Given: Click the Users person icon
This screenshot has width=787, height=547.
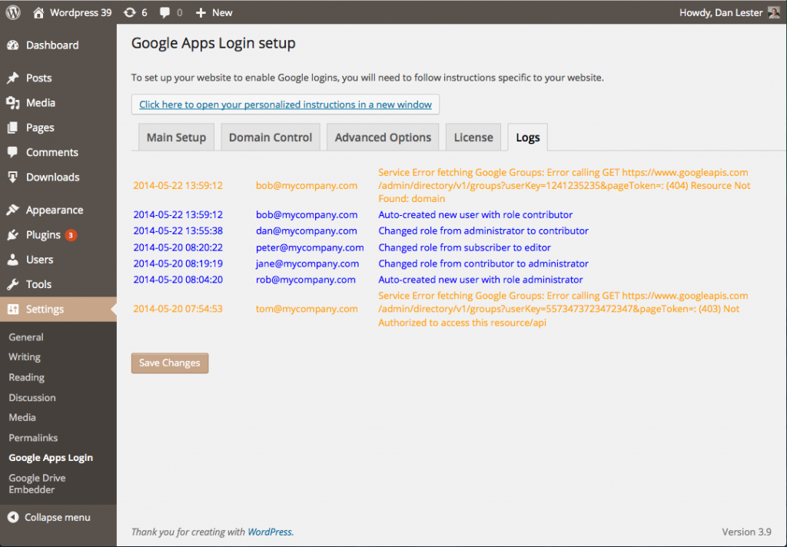Looking at the screenshot, I should coord(12,260).
